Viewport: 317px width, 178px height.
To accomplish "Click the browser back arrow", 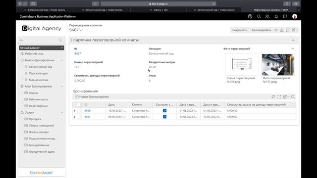I will pyautogui.click(x=20, y=3).
